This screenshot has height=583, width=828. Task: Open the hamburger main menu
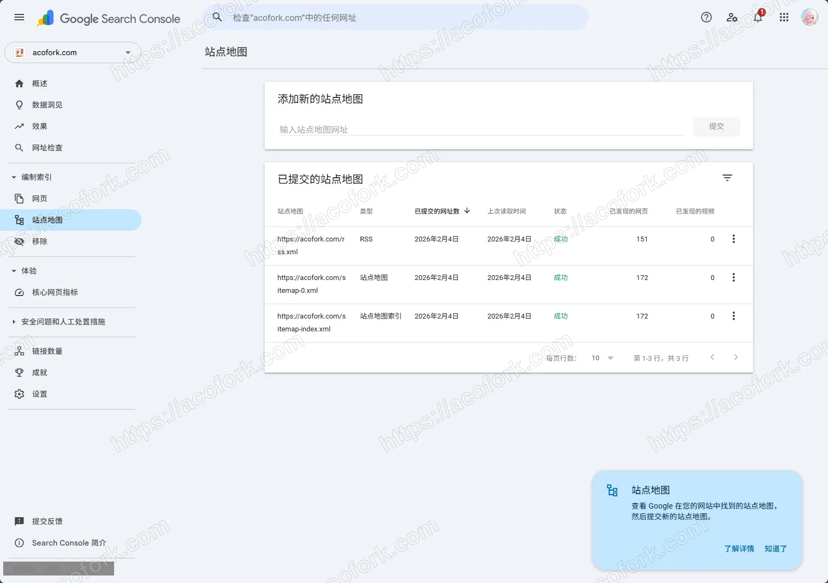[x=19, y=18]
